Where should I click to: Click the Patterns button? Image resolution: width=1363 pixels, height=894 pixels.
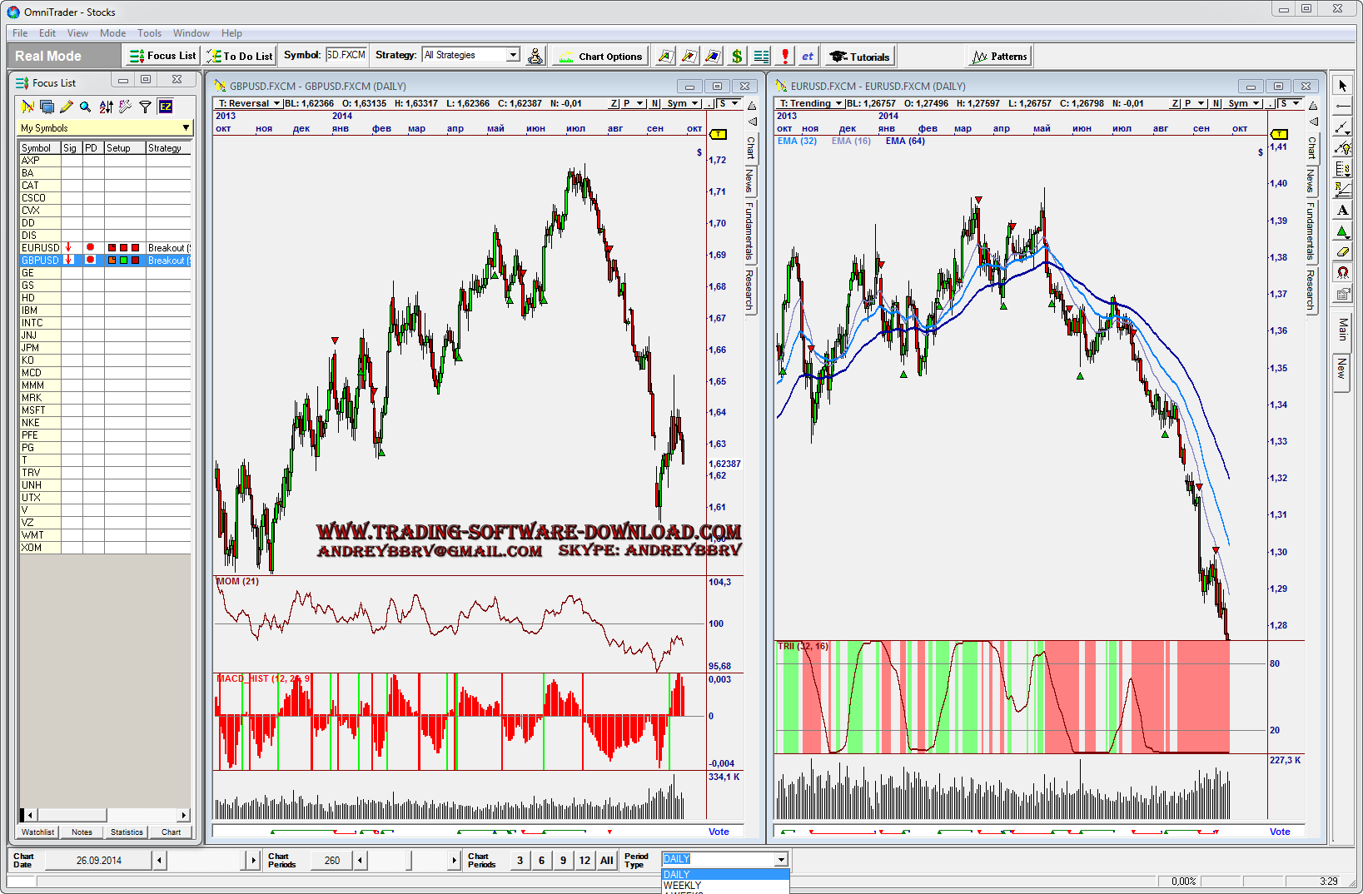(x=1000, y=57)
